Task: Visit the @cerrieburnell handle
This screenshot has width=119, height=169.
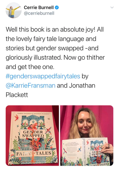Action: [39, 13]
